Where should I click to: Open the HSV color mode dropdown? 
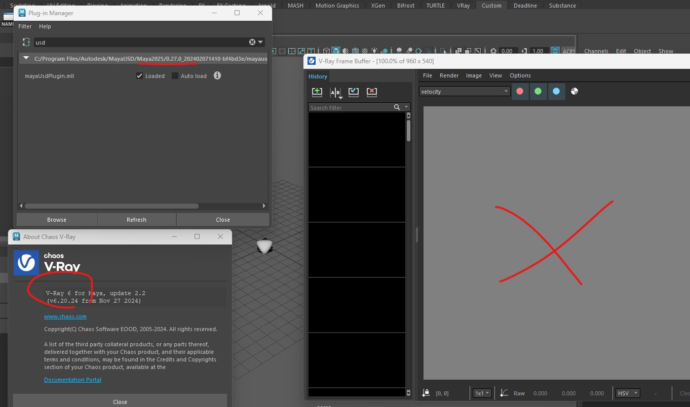pyautogui.click(x=628, y=393)
